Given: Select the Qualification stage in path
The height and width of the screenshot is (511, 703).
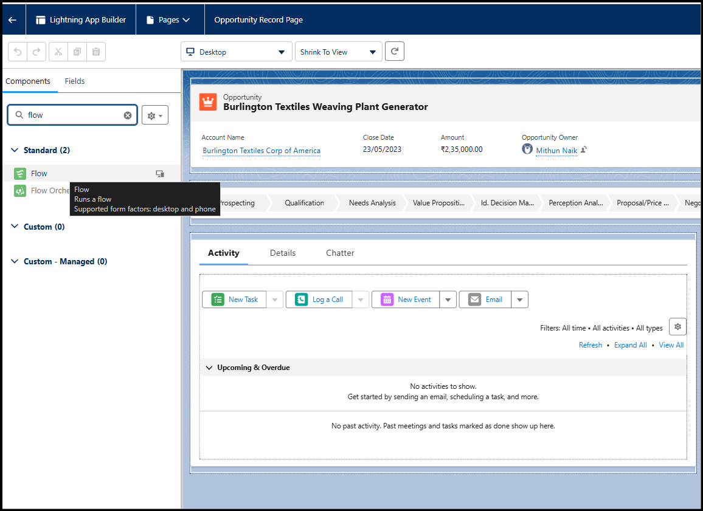Looking at the screenshot, I should click(304, 203).
